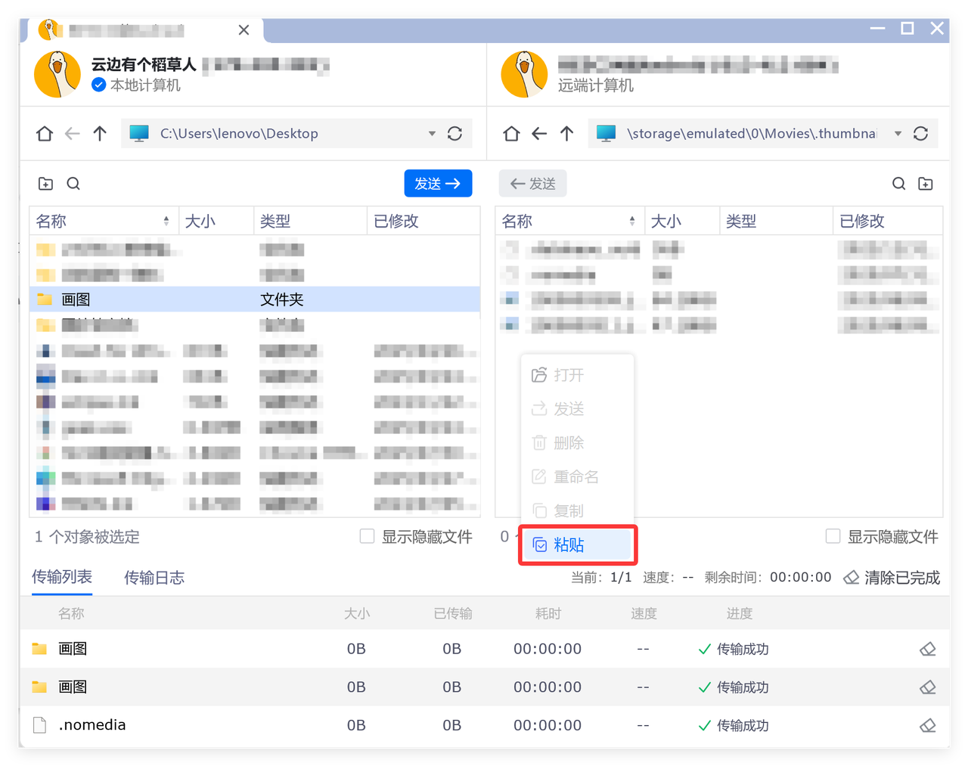
Task: Sort remote files by 大小 column
Action: coord(682,221)
